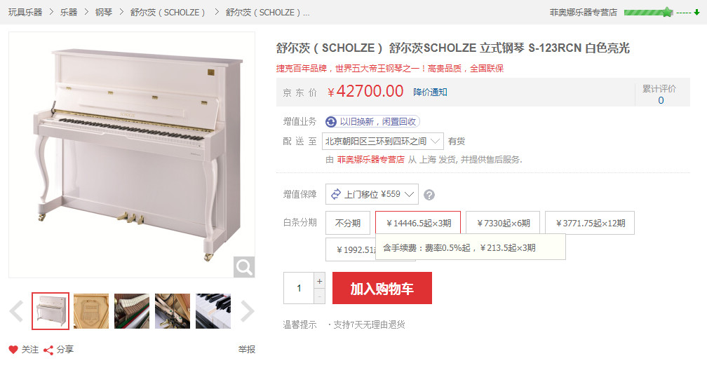Click the red 加入购物车 button

coord(382,288)
